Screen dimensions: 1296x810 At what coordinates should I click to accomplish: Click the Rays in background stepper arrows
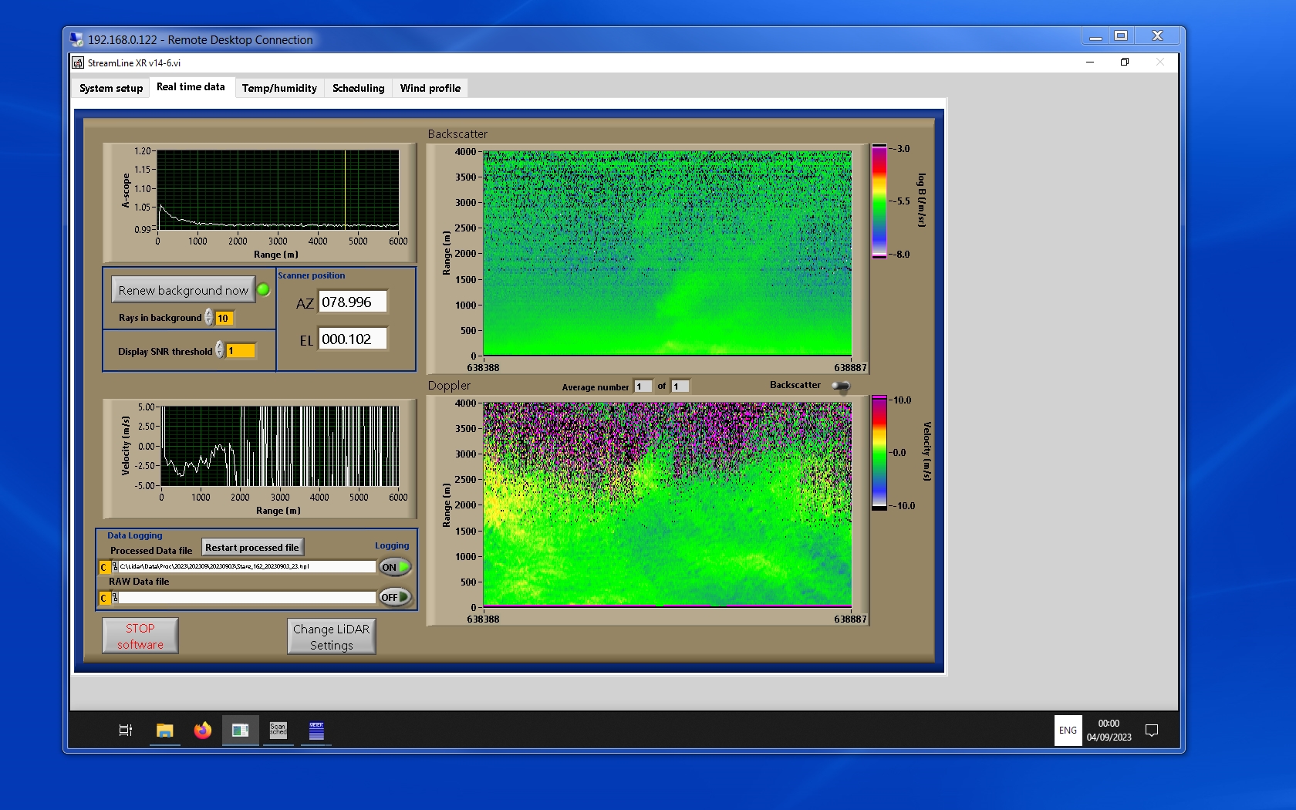pos(208,318)
